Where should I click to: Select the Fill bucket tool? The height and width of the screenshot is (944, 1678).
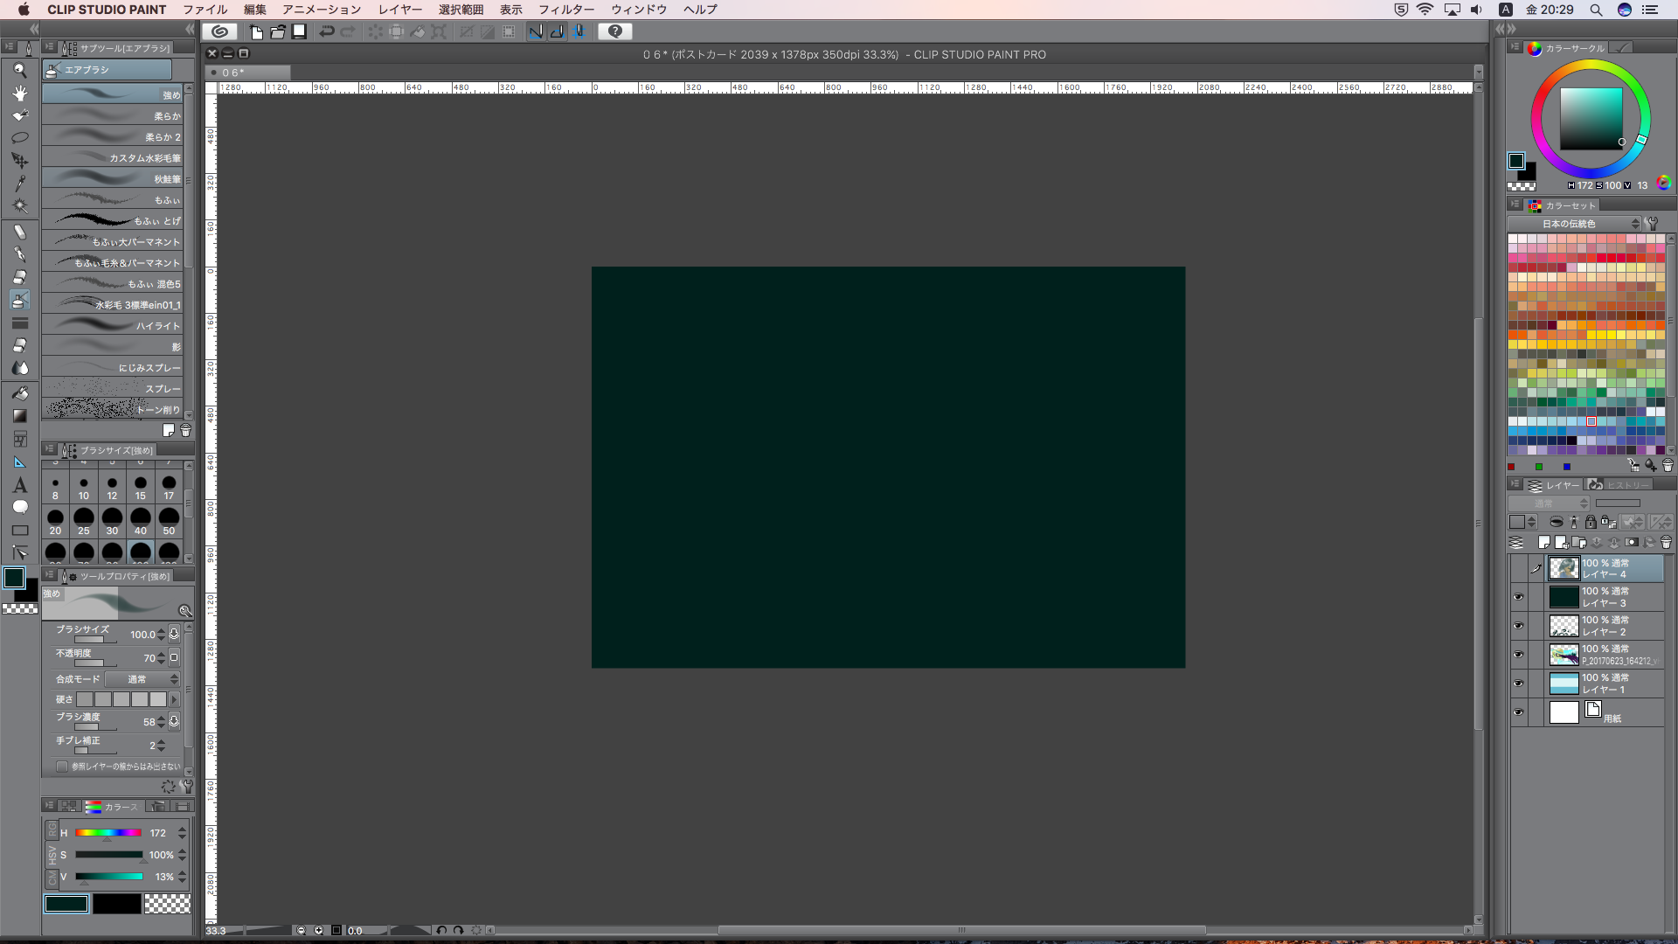(19, 393)
